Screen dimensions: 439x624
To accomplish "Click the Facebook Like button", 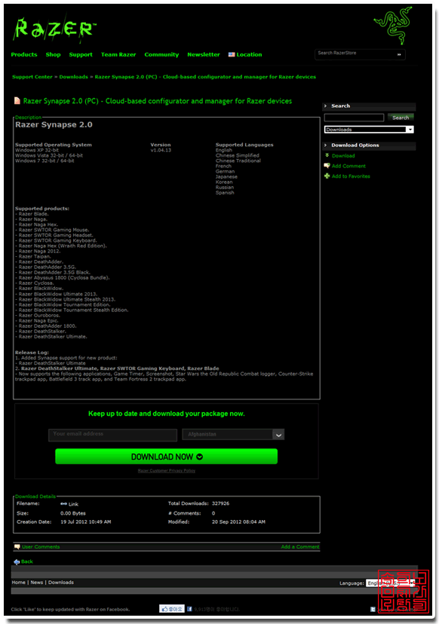I will click(x=172, y=609).
